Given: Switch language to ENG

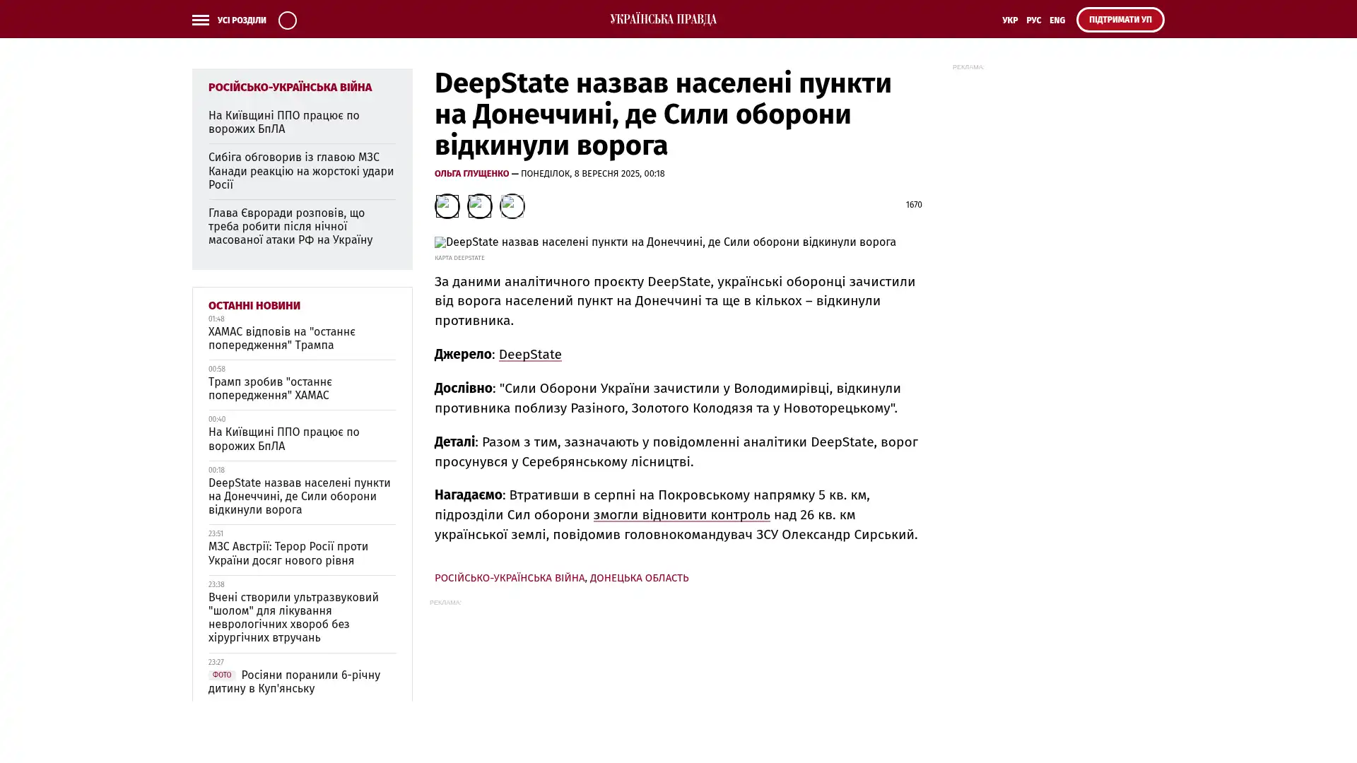Looking at the screenshot, I should [1057, 20].
